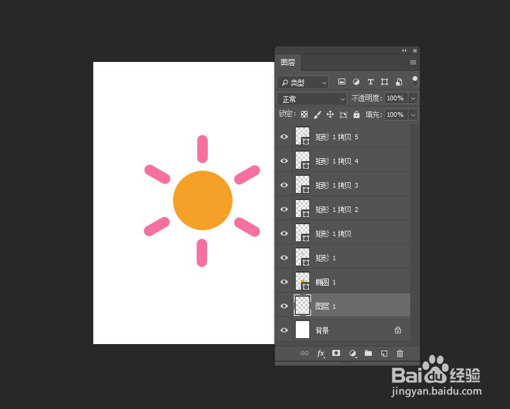Open the 类型 filter type dropdown
This screenshot has width=510, height=409.
click(x=303, y=82)
